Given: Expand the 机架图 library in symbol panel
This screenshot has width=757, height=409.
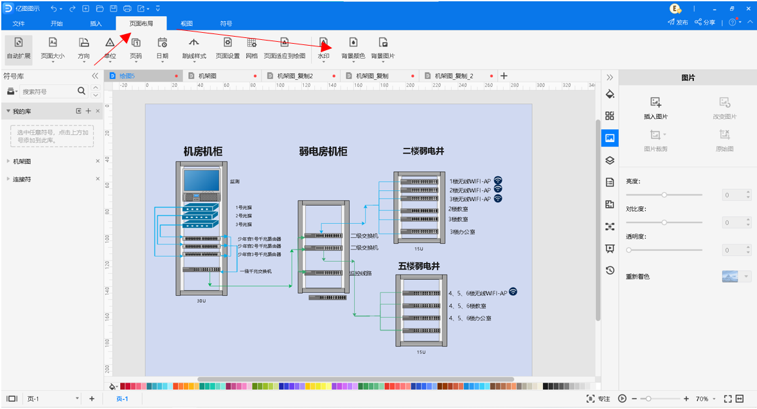Looking at the screenshot, I should tap(22, 161).
